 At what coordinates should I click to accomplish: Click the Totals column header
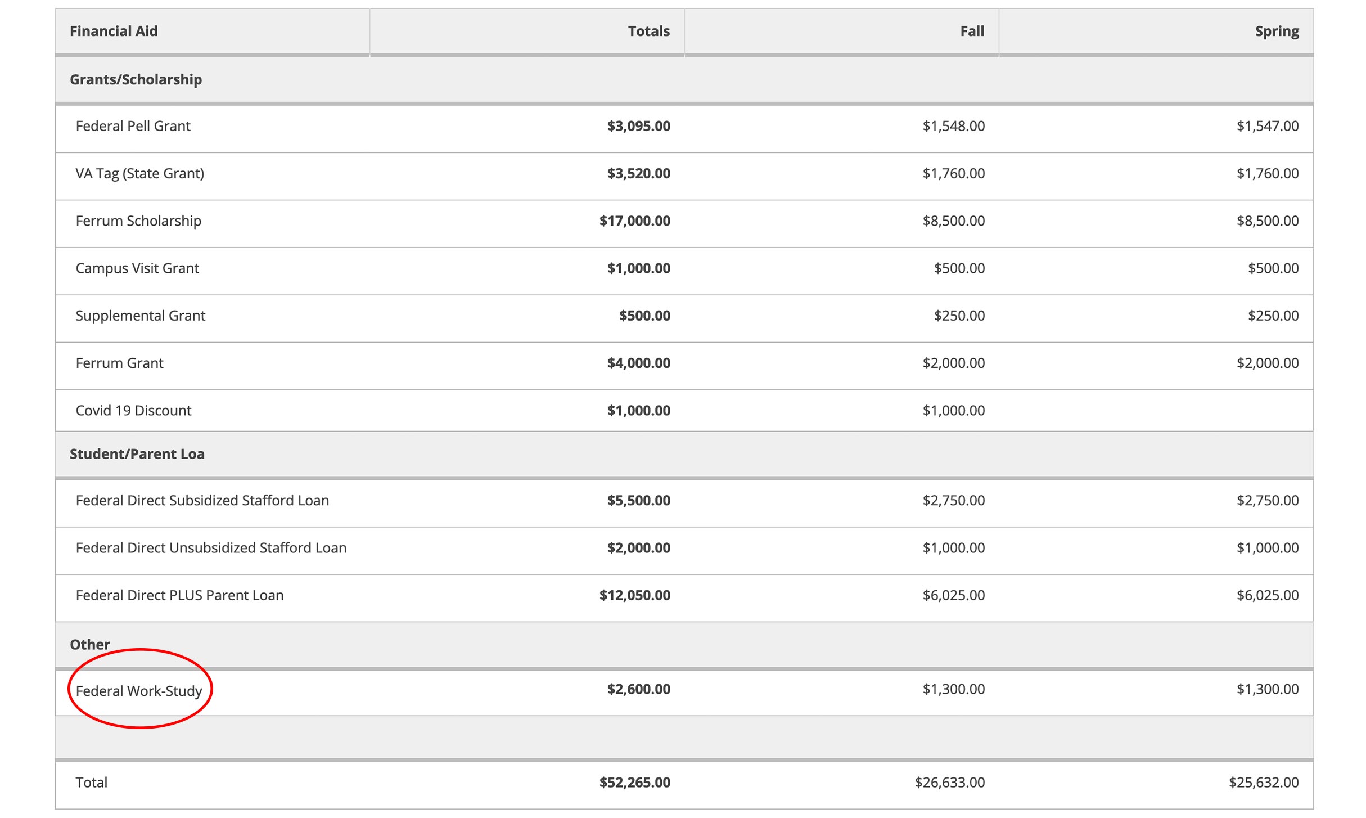pos(648,32)
